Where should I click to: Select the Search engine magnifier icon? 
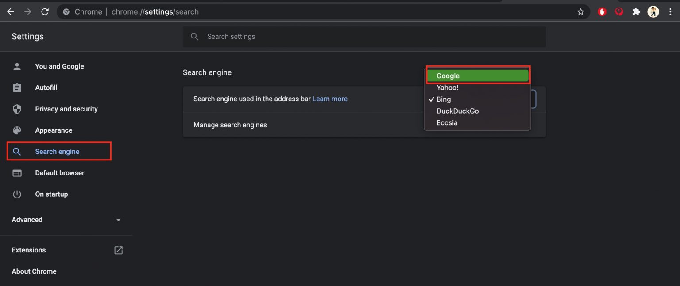(x=17, y=151)
